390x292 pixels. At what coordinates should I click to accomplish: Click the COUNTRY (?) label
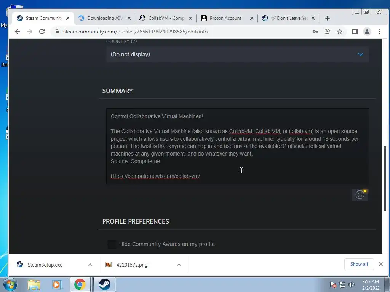(121, 41)
